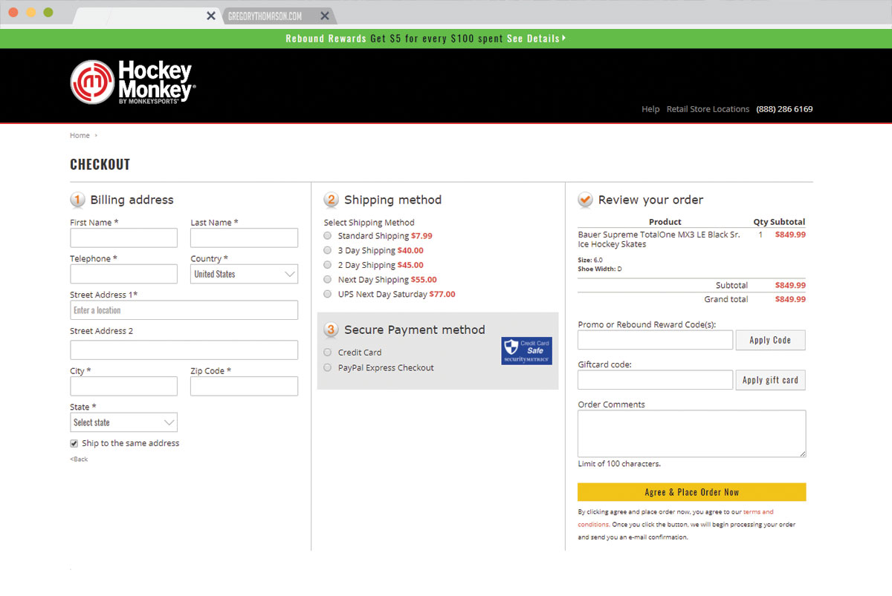Screen dimensions: 892x596
Task: Click the Shoe Width: D text
Action: click(x=600, y=269)
